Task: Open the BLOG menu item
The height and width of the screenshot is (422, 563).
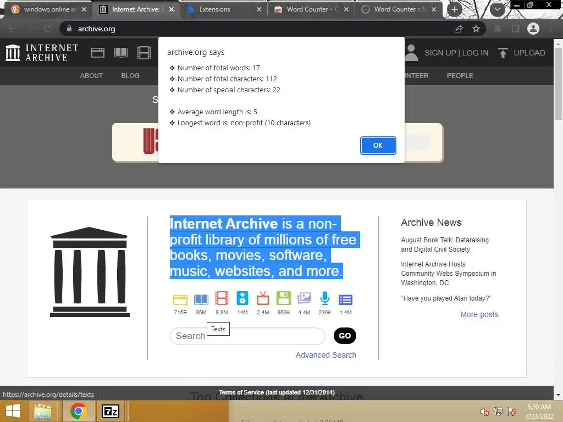Action: 130,76
